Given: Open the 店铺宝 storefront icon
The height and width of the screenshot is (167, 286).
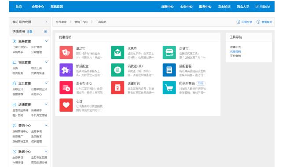Looking at the screenshot, I should pos(169,52).
